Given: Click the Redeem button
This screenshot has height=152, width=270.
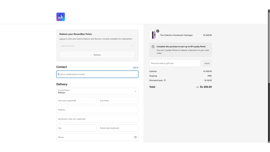Looking at the screenshot, I should click(x=97, y=55).
